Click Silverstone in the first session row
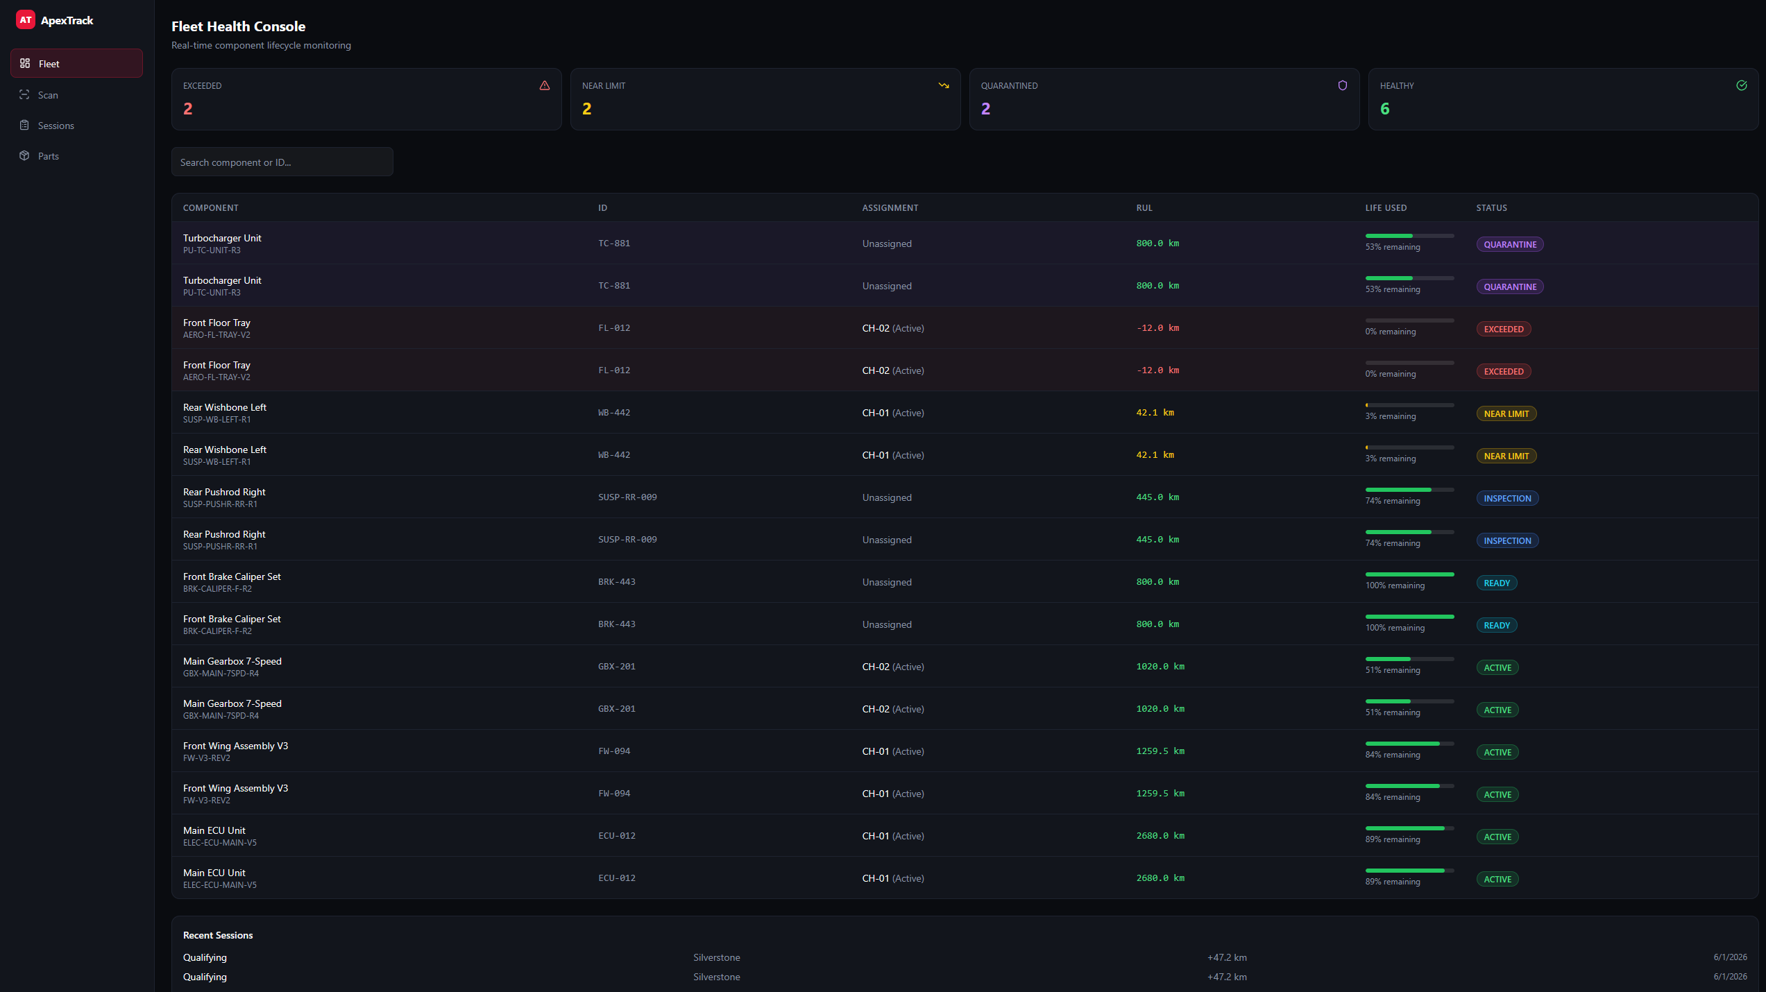 coord(716,957)
